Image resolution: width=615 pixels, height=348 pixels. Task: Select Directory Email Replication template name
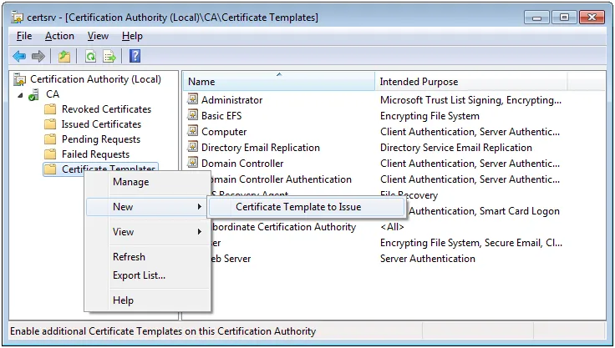261,148
